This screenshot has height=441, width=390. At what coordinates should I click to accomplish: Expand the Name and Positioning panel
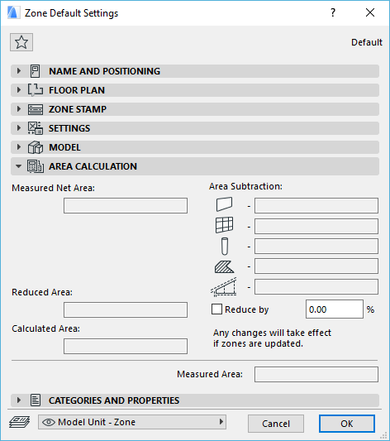19,71
